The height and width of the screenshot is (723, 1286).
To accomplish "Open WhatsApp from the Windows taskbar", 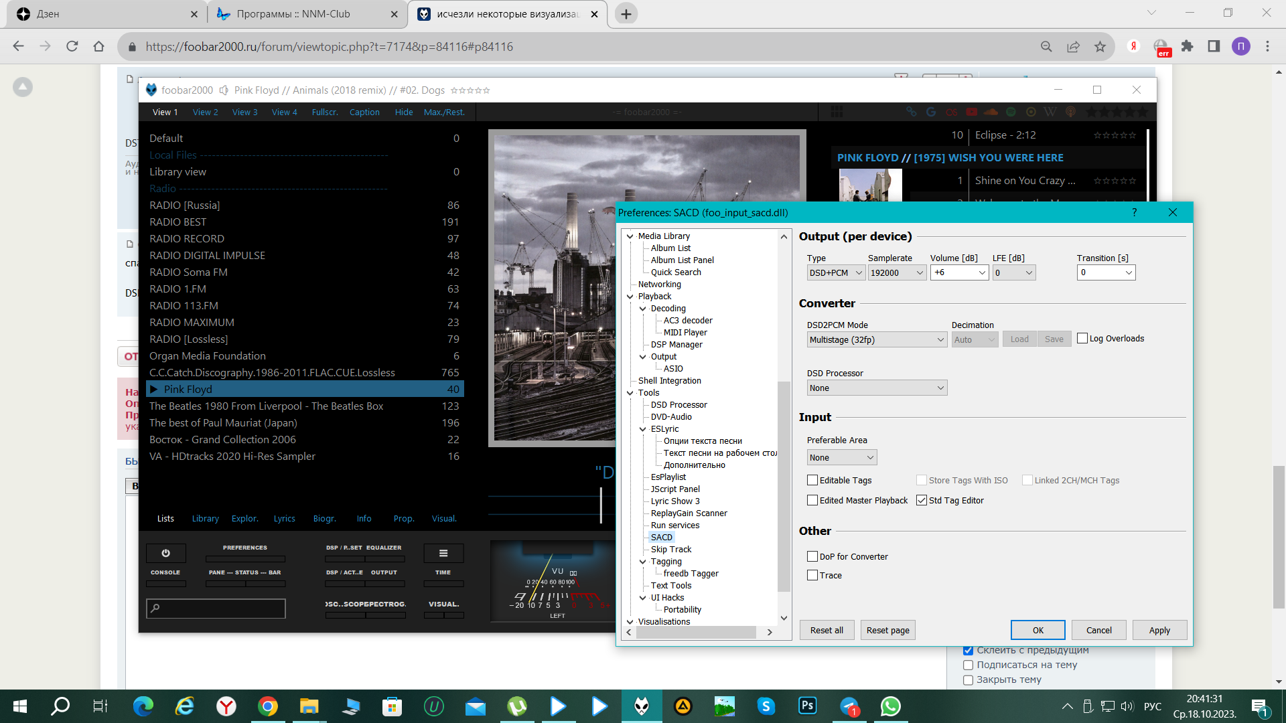I will click(x=890, y=706).
